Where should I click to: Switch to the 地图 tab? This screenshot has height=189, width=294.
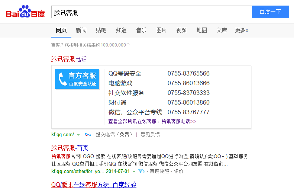202,31
